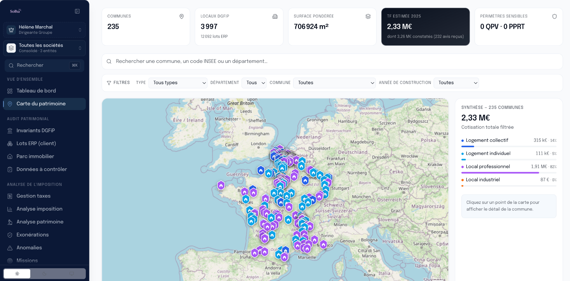Open Exonérations page
The image size is (570, 281).
click(45, 235)
